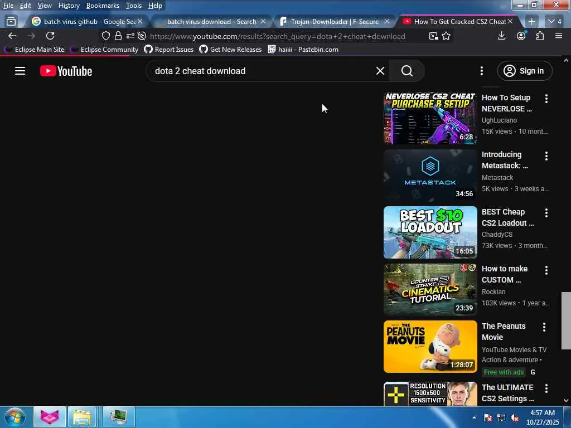571x428 pixels.
Task: Clear the YouTube search query text
Action: 380,71
